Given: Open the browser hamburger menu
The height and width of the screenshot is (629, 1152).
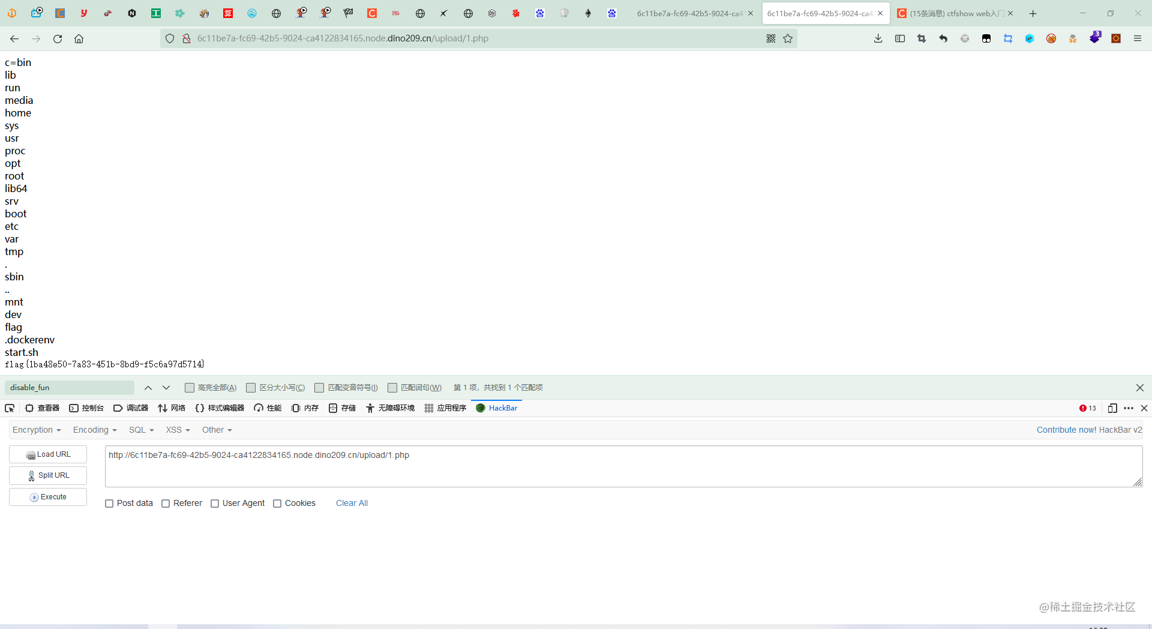Looking at the screenshot, I should point(1137,38).
